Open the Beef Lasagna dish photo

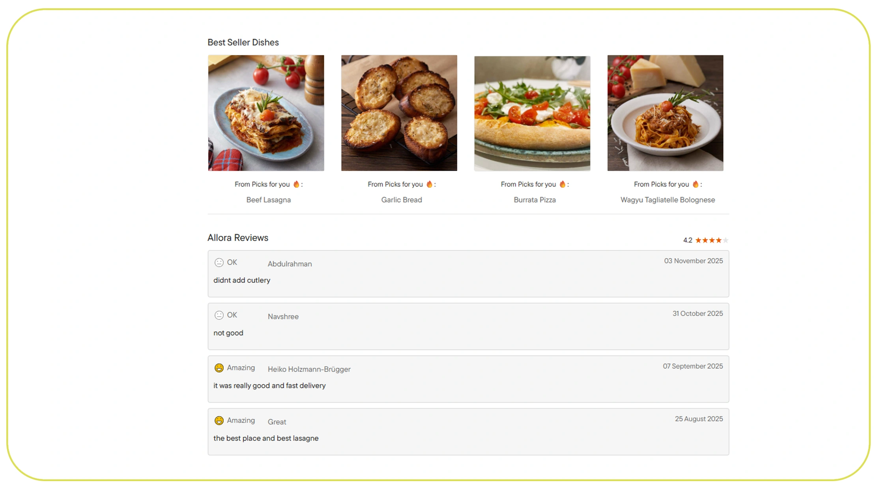(x=266, y=113)
